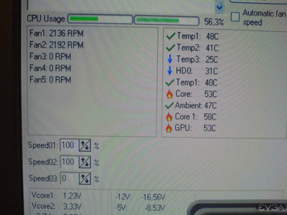Image resolution: width=287 pixels, height=215 pixels.
Task: Focus the Speed02 value field
Action: coord(70,162)
